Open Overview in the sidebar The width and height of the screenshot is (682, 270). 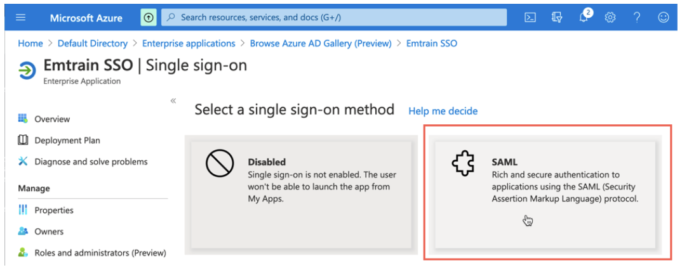click(x=52, y=119)
